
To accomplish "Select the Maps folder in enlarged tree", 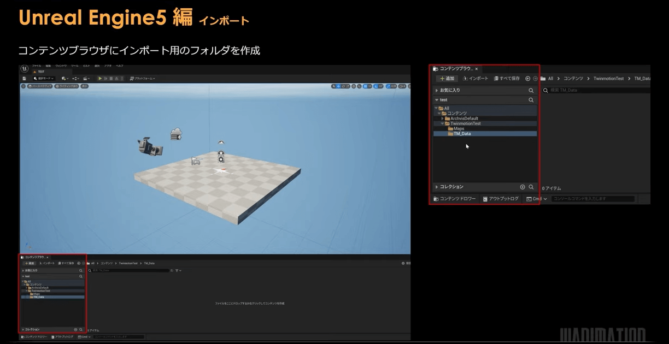I will 459,129.
